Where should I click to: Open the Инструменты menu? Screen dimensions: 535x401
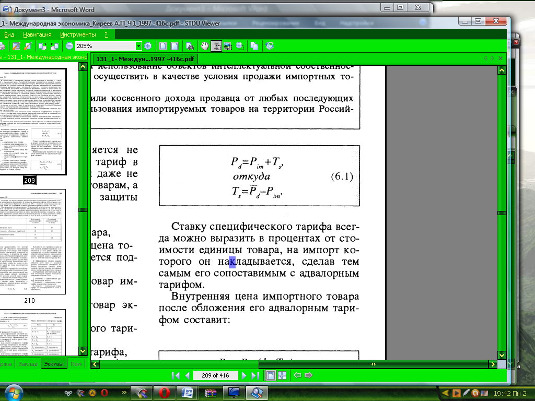coord(78,34)
